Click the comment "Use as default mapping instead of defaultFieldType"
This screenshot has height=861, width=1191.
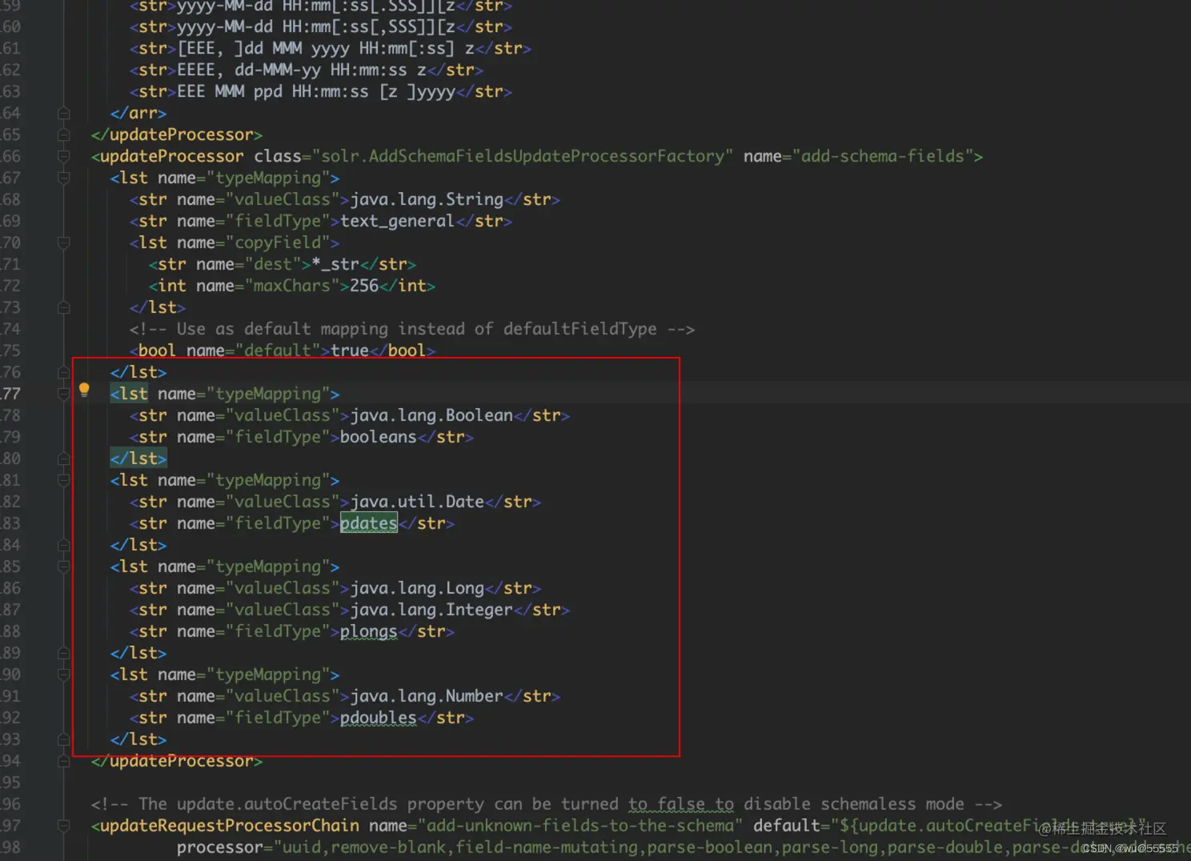412,329
